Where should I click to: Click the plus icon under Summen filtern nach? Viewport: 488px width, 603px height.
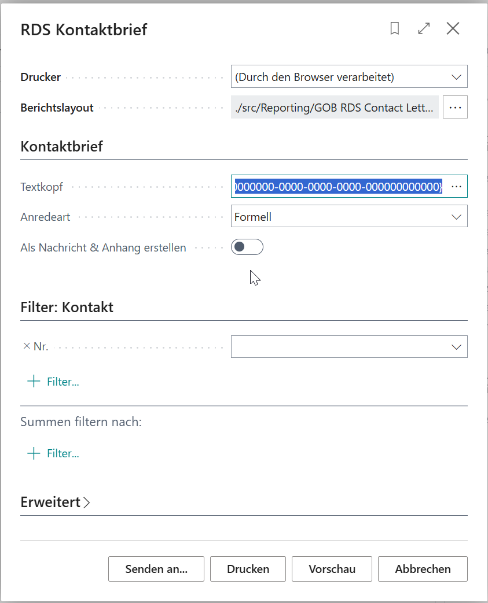[33, 453]
